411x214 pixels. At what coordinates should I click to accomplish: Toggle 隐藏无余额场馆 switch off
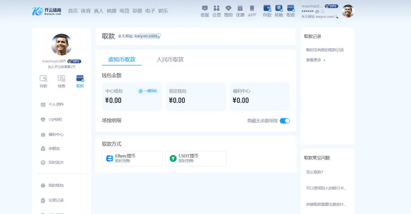click(x=285, y=121)
